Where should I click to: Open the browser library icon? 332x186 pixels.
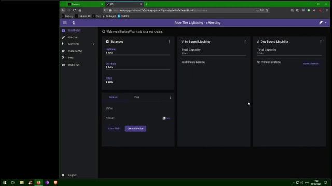292,10
